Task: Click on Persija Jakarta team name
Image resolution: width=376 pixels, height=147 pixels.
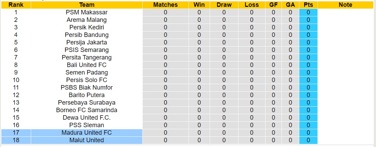Action: click(87, 42)
